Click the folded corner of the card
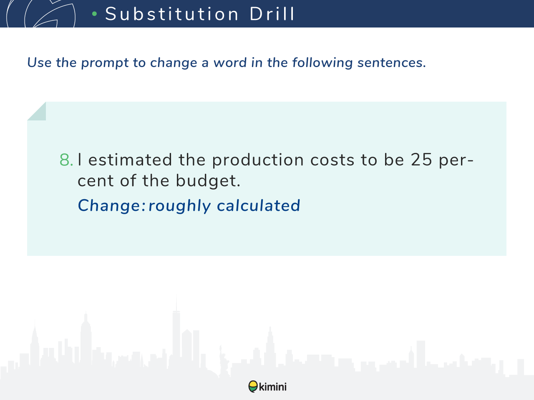This screenshot has height=400, width=534. coord(36,111)
